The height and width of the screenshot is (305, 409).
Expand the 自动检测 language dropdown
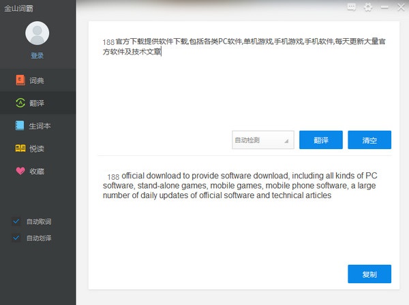coord(262,140)
